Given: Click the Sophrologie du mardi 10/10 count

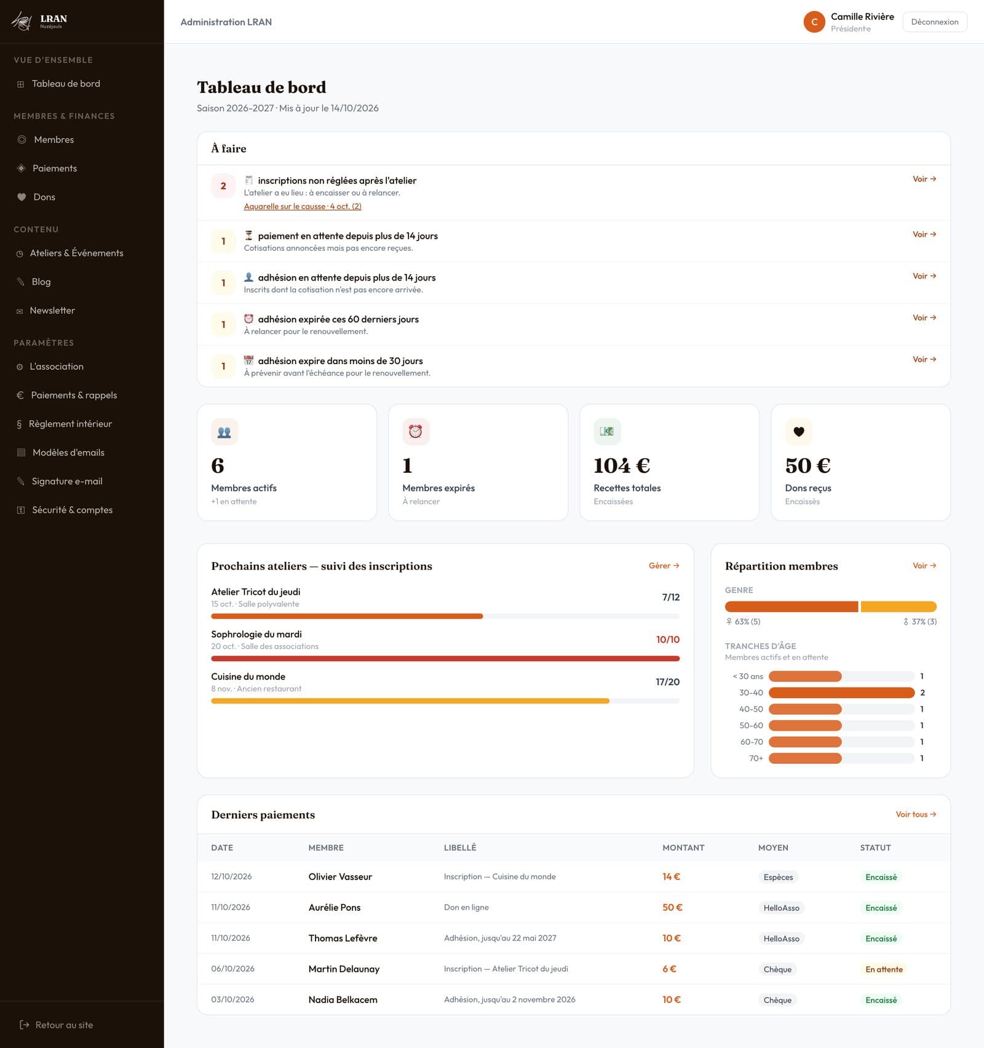Looking at the screenshot, I should (668, 640).
